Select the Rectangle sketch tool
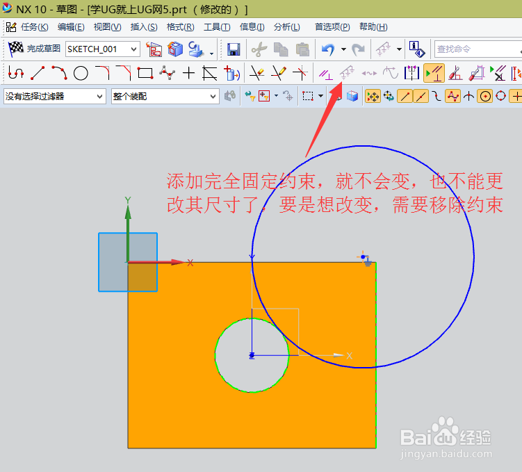Image resolution: width=522 pixels, height=472 pixels. pyautogui.click(x=145, y=73)
